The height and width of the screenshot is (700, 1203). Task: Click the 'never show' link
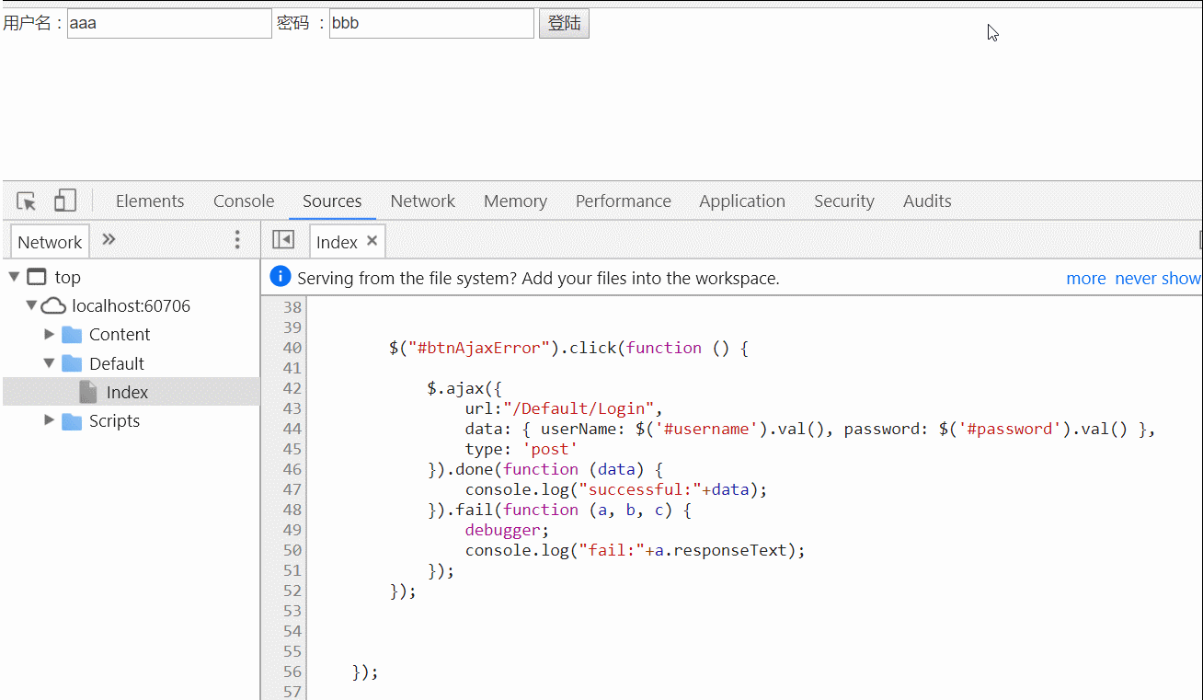[x=1158, y=279]
